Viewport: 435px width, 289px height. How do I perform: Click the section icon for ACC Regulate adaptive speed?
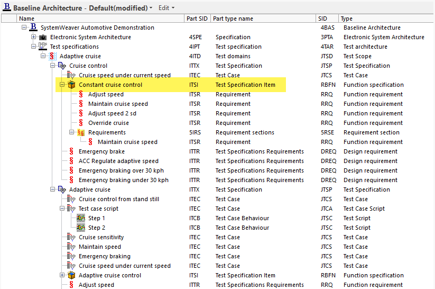pyautogui.click(x=71, y=160)
